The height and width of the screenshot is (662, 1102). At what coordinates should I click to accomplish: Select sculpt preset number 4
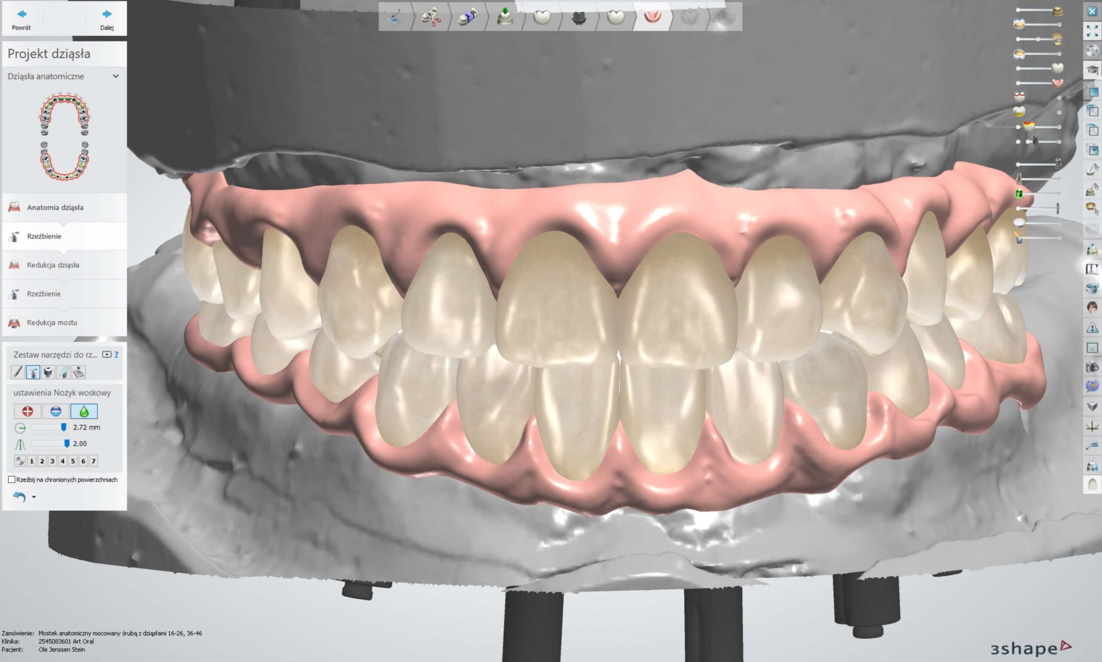click(62, 461)
